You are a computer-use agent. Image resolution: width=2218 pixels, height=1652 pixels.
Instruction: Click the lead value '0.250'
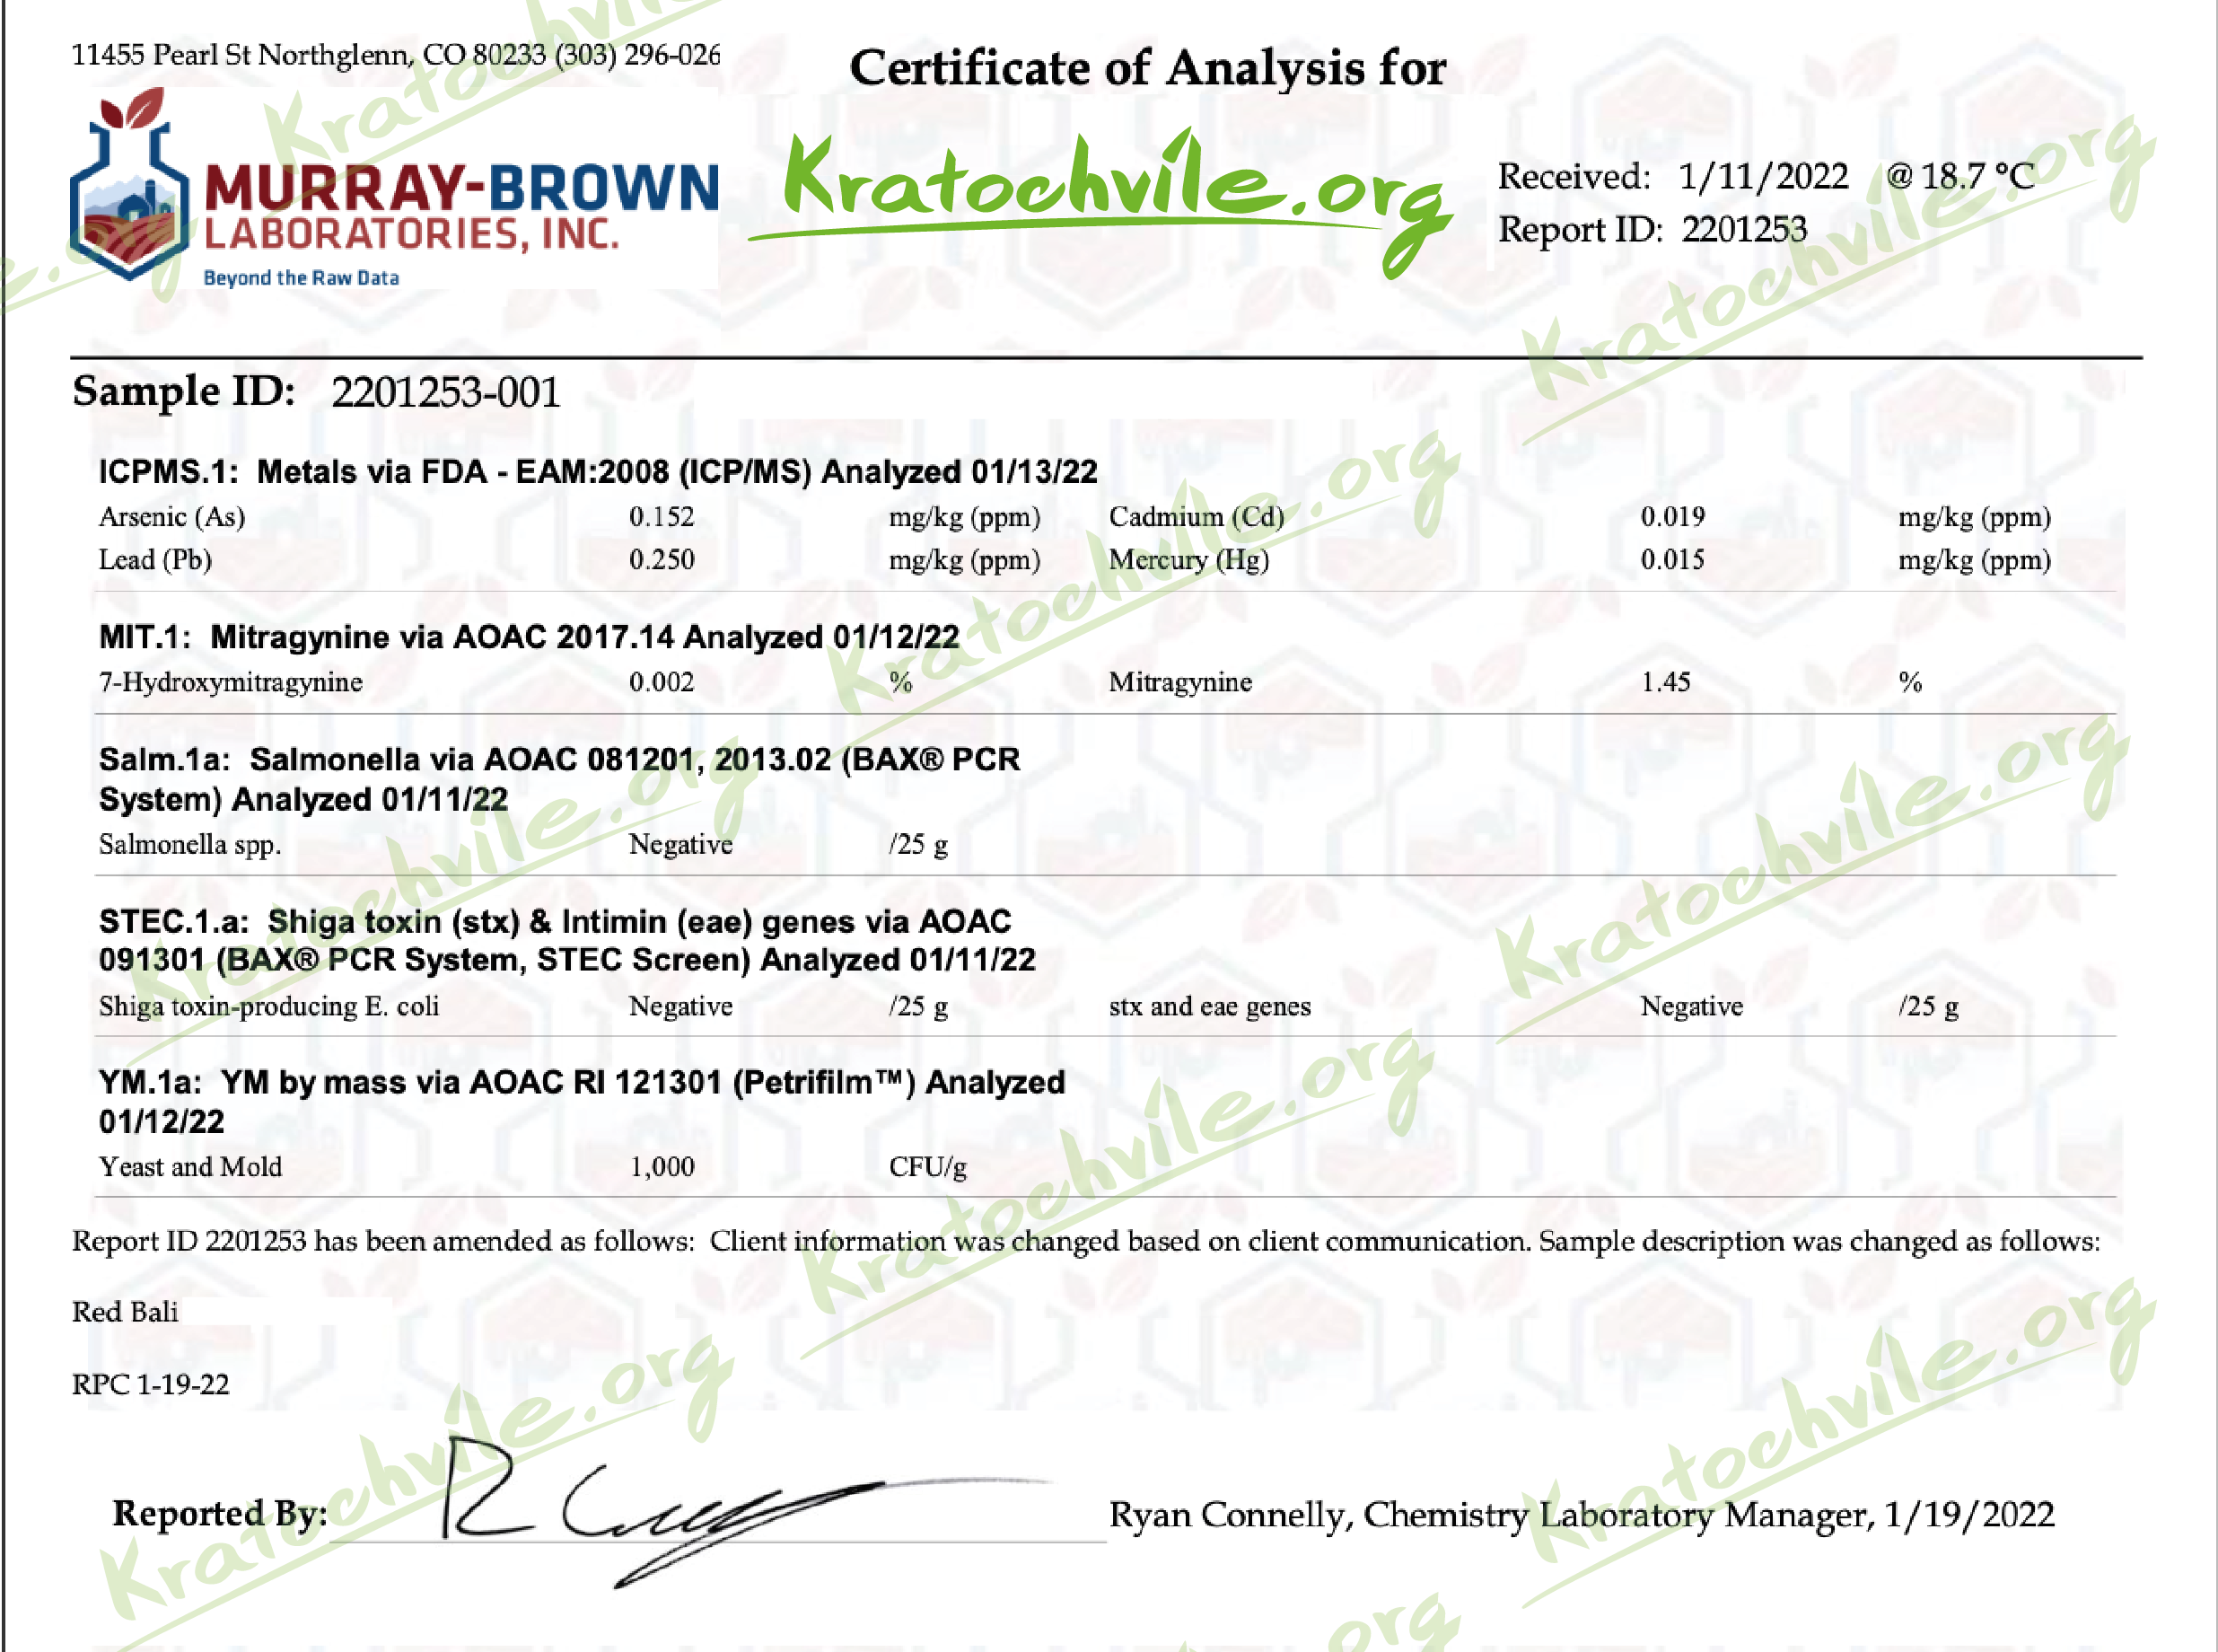pyautogui.click(x=661, y=560)
